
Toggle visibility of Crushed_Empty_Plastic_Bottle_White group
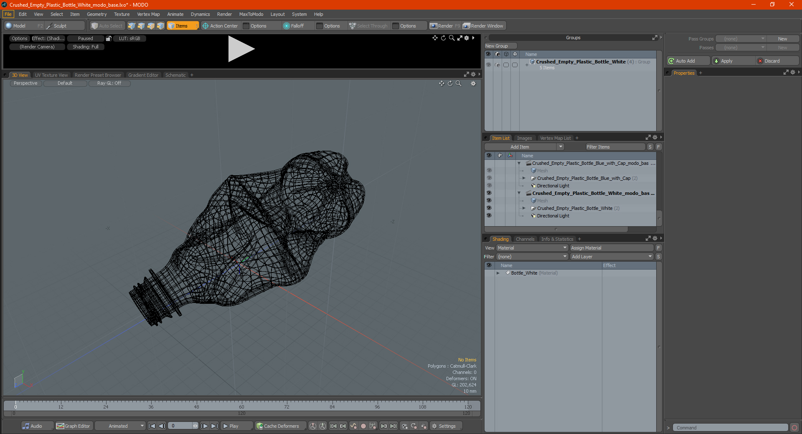(x=488, y=65)
